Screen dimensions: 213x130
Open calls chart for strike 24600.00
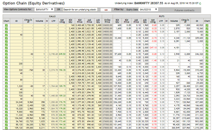click(x=6, y=25)
